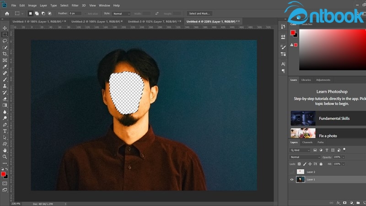Select the Dodge tool
The image size is (366, 206).
click(x=5, y=118)
